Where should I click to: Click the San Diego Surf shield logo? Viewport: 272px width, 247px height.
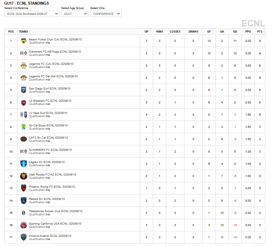[x=23, y=90]
